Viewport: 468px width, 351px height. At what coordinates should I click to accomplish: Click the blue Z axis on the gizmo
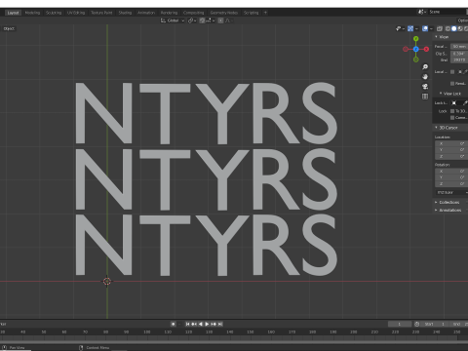coord(416,49)
